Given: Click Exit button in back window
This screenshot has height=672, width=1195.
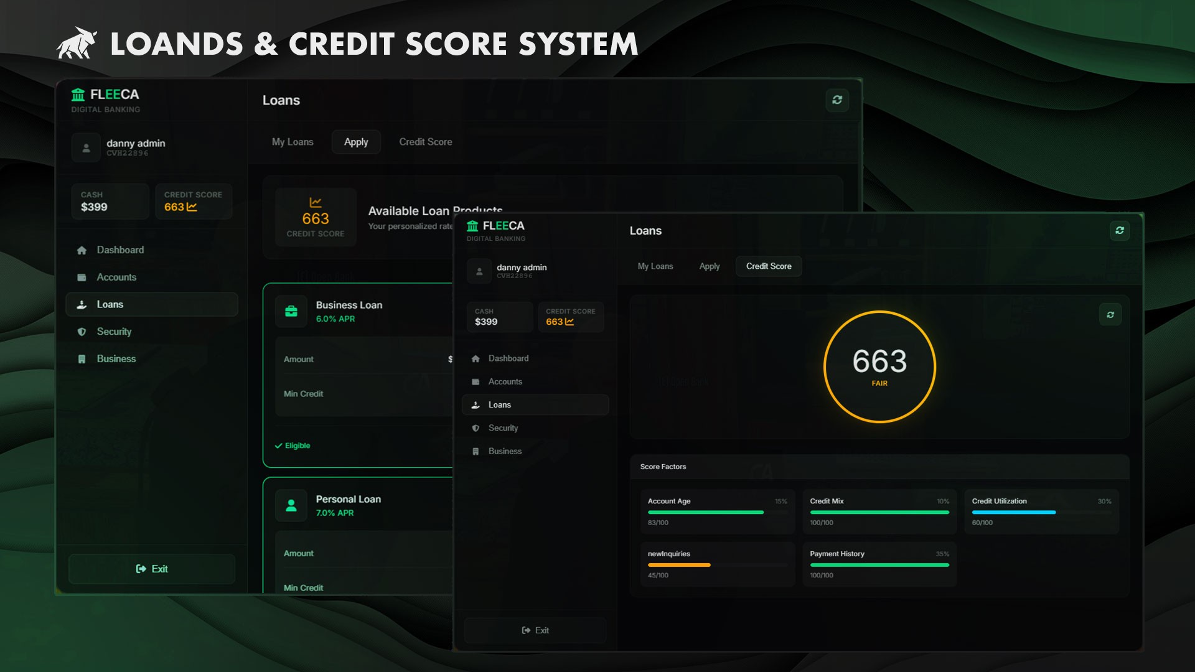Looking at the screenshot, I should (x=152, y=569).
